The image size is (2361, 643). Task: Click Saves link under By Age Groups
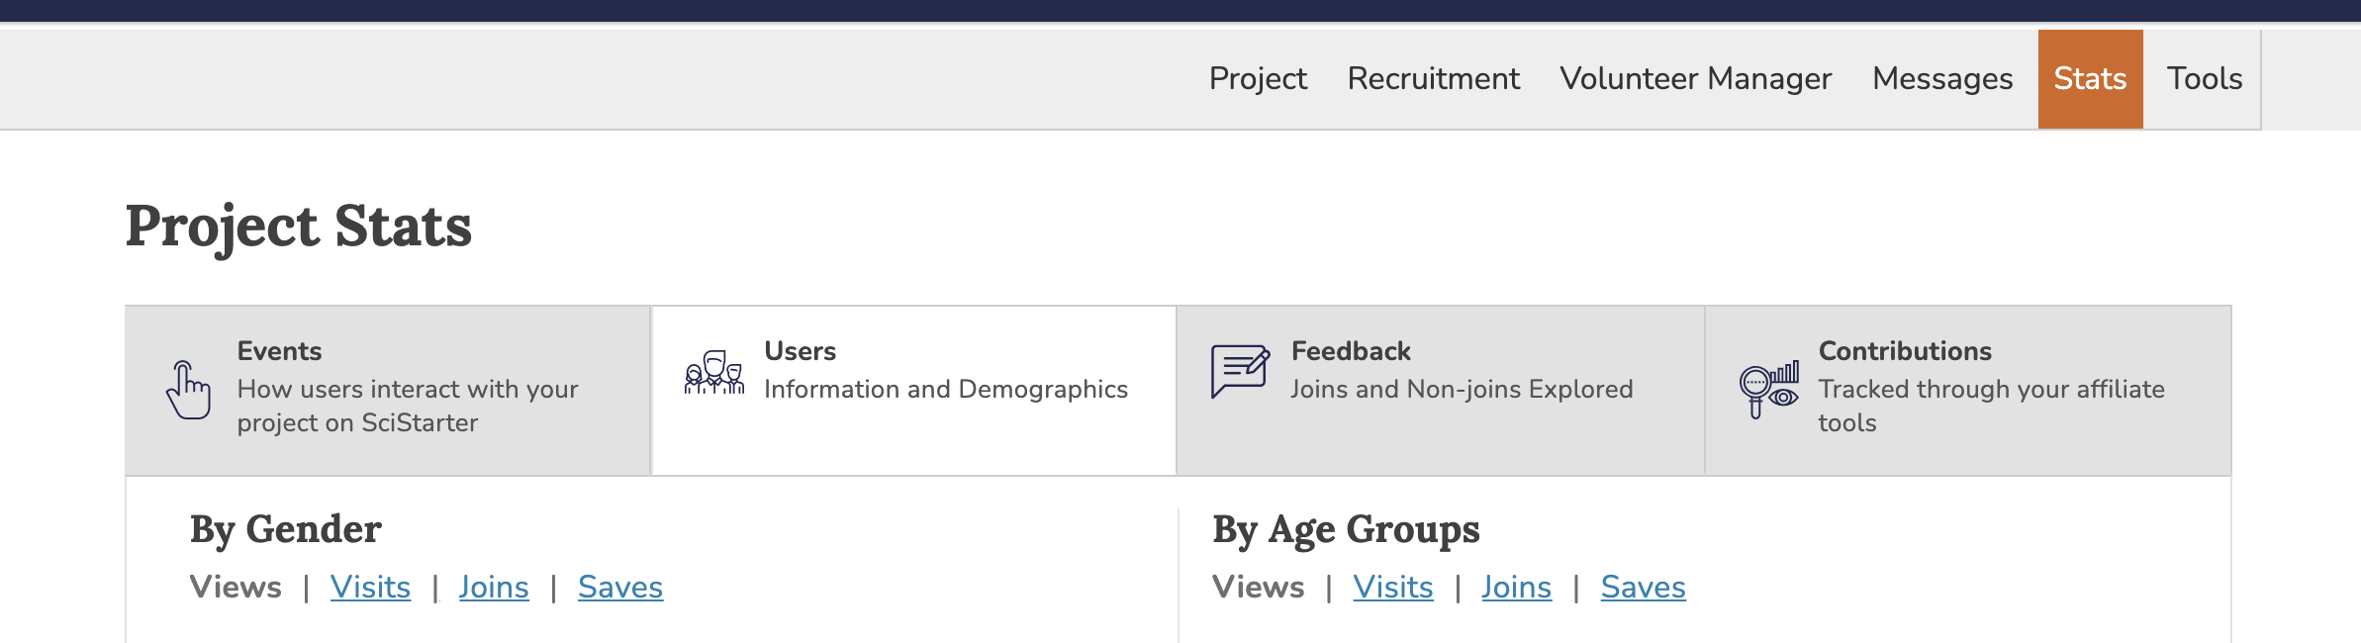pos(1643,587)
